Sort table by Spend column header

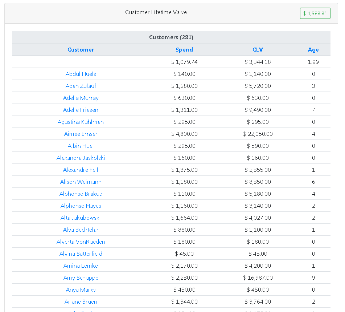184,50
